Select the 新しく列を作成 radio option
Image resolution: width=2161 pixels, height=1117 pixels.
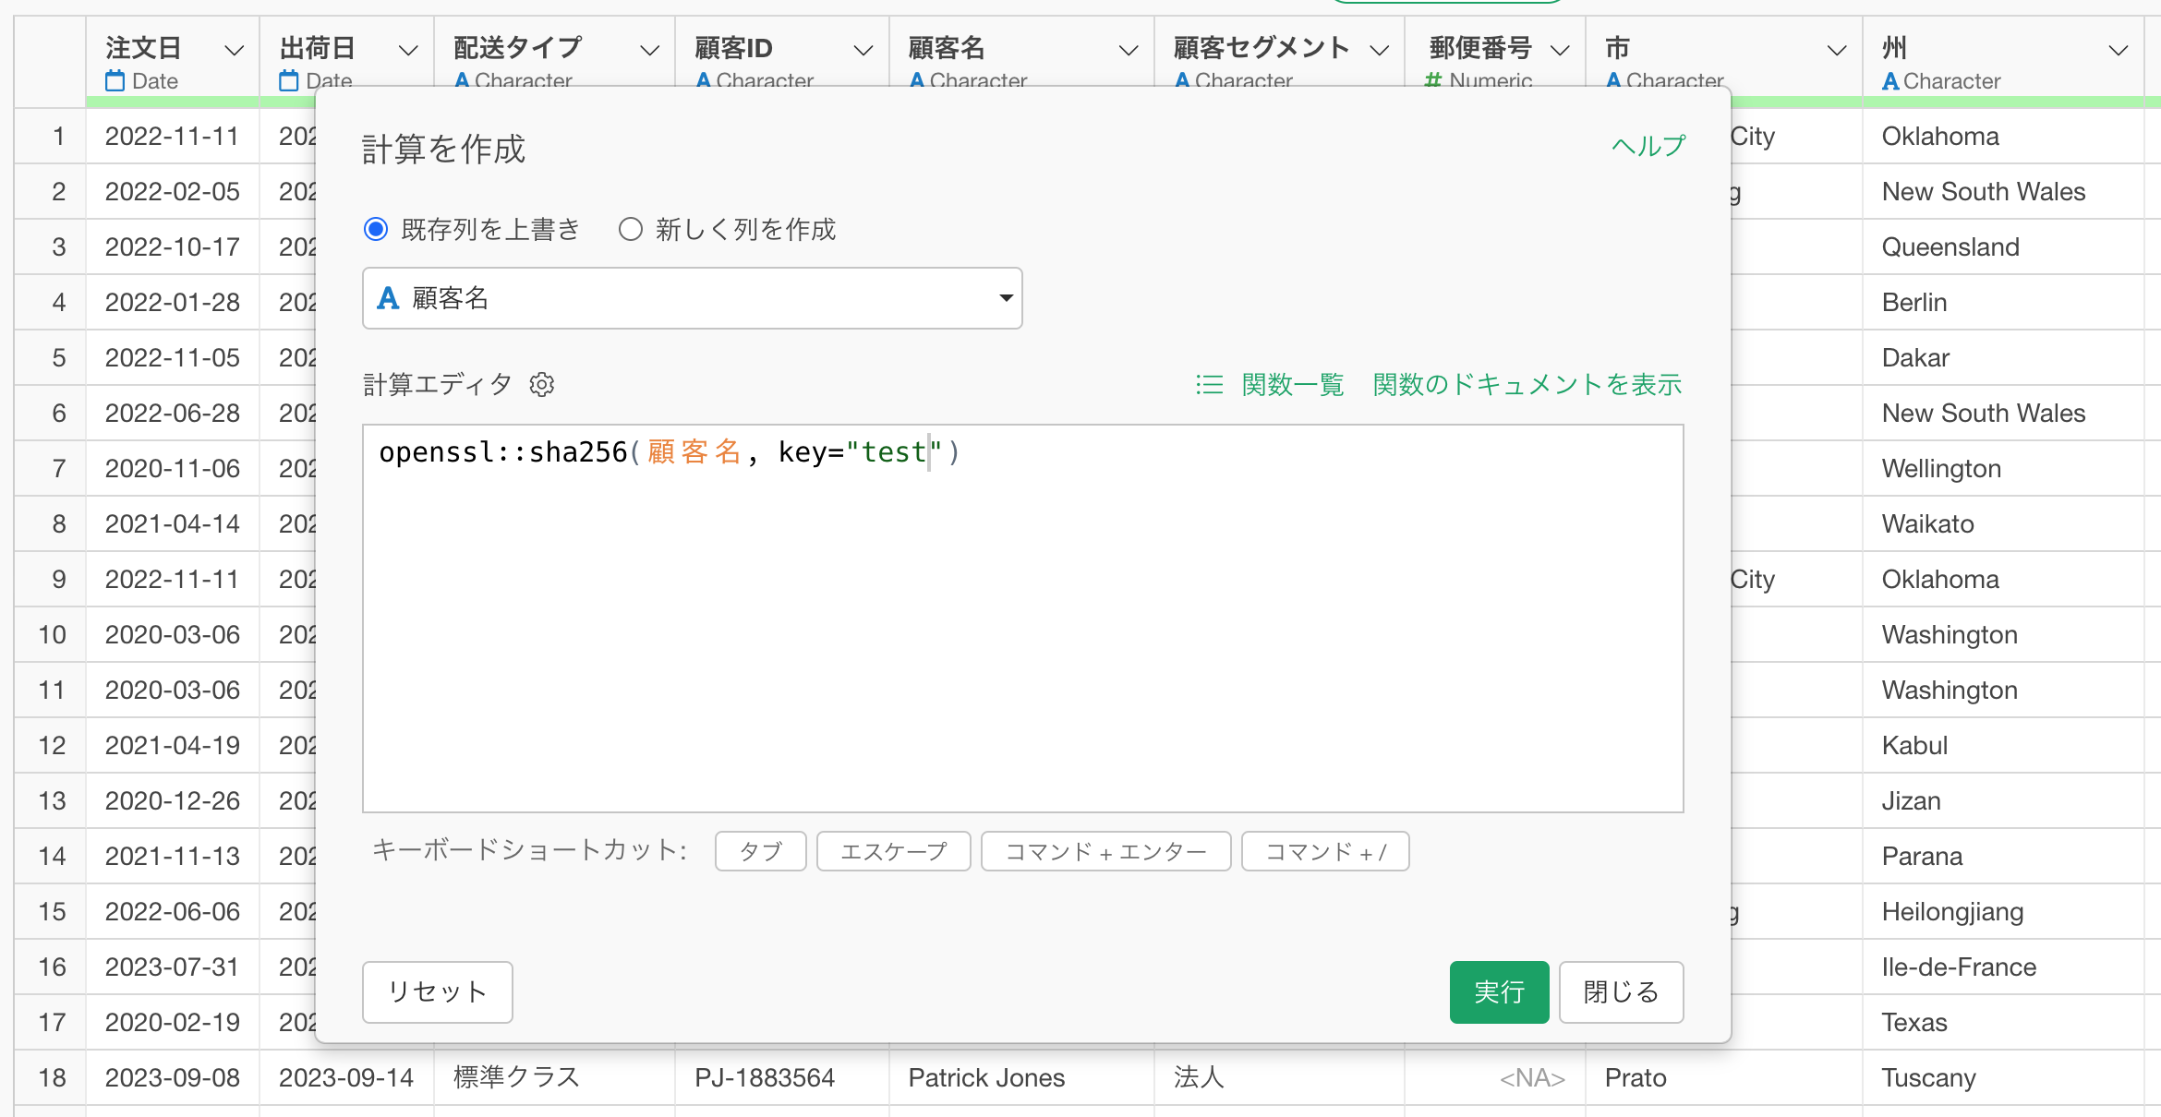631,229
